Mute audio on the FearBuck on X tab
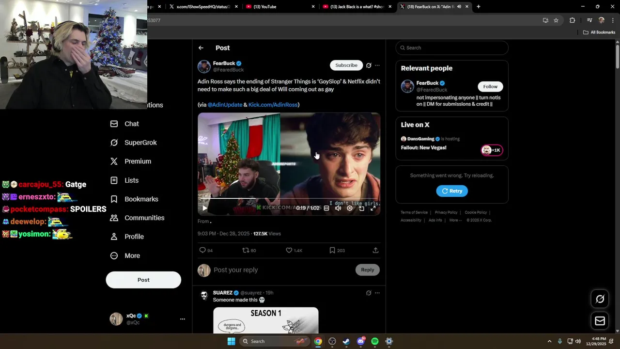Screen dimensions: 620x349 tap(459, 7)
